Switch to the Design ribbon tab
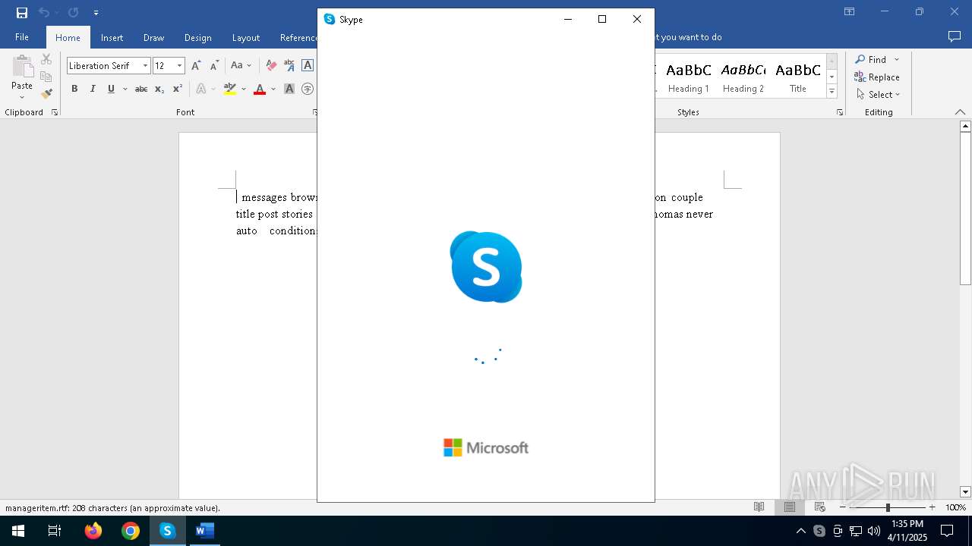The height and width of the screenshot is (546, 972). coord(197,37)
